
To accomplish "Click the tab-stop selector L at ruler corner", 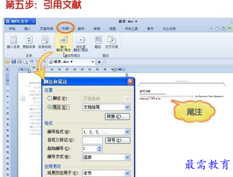I will point(7,69).
